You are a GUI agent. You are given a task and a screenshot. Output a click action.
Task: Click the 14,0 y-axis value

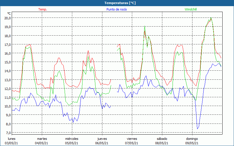point(8,71)
